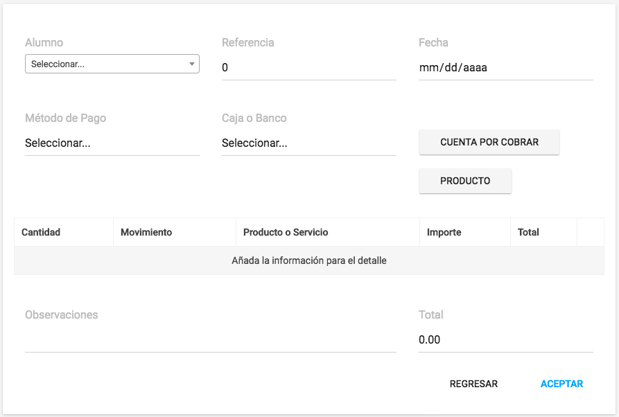Select the Cantidad column header

click(41, 232)
